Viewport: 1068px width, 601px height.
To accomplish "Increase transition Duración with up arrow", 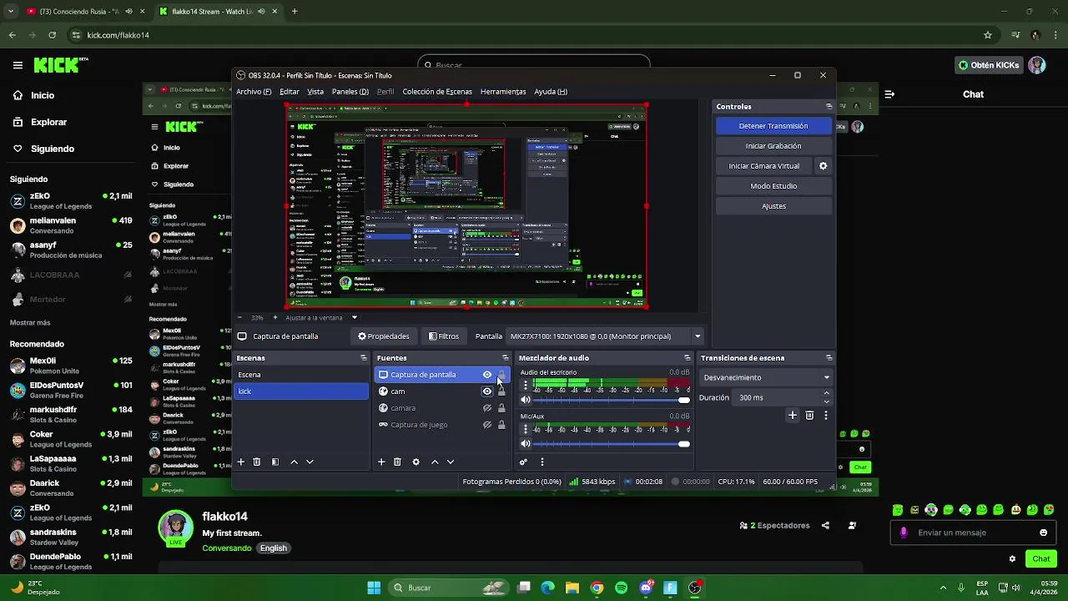I will (x=826, y=393).
